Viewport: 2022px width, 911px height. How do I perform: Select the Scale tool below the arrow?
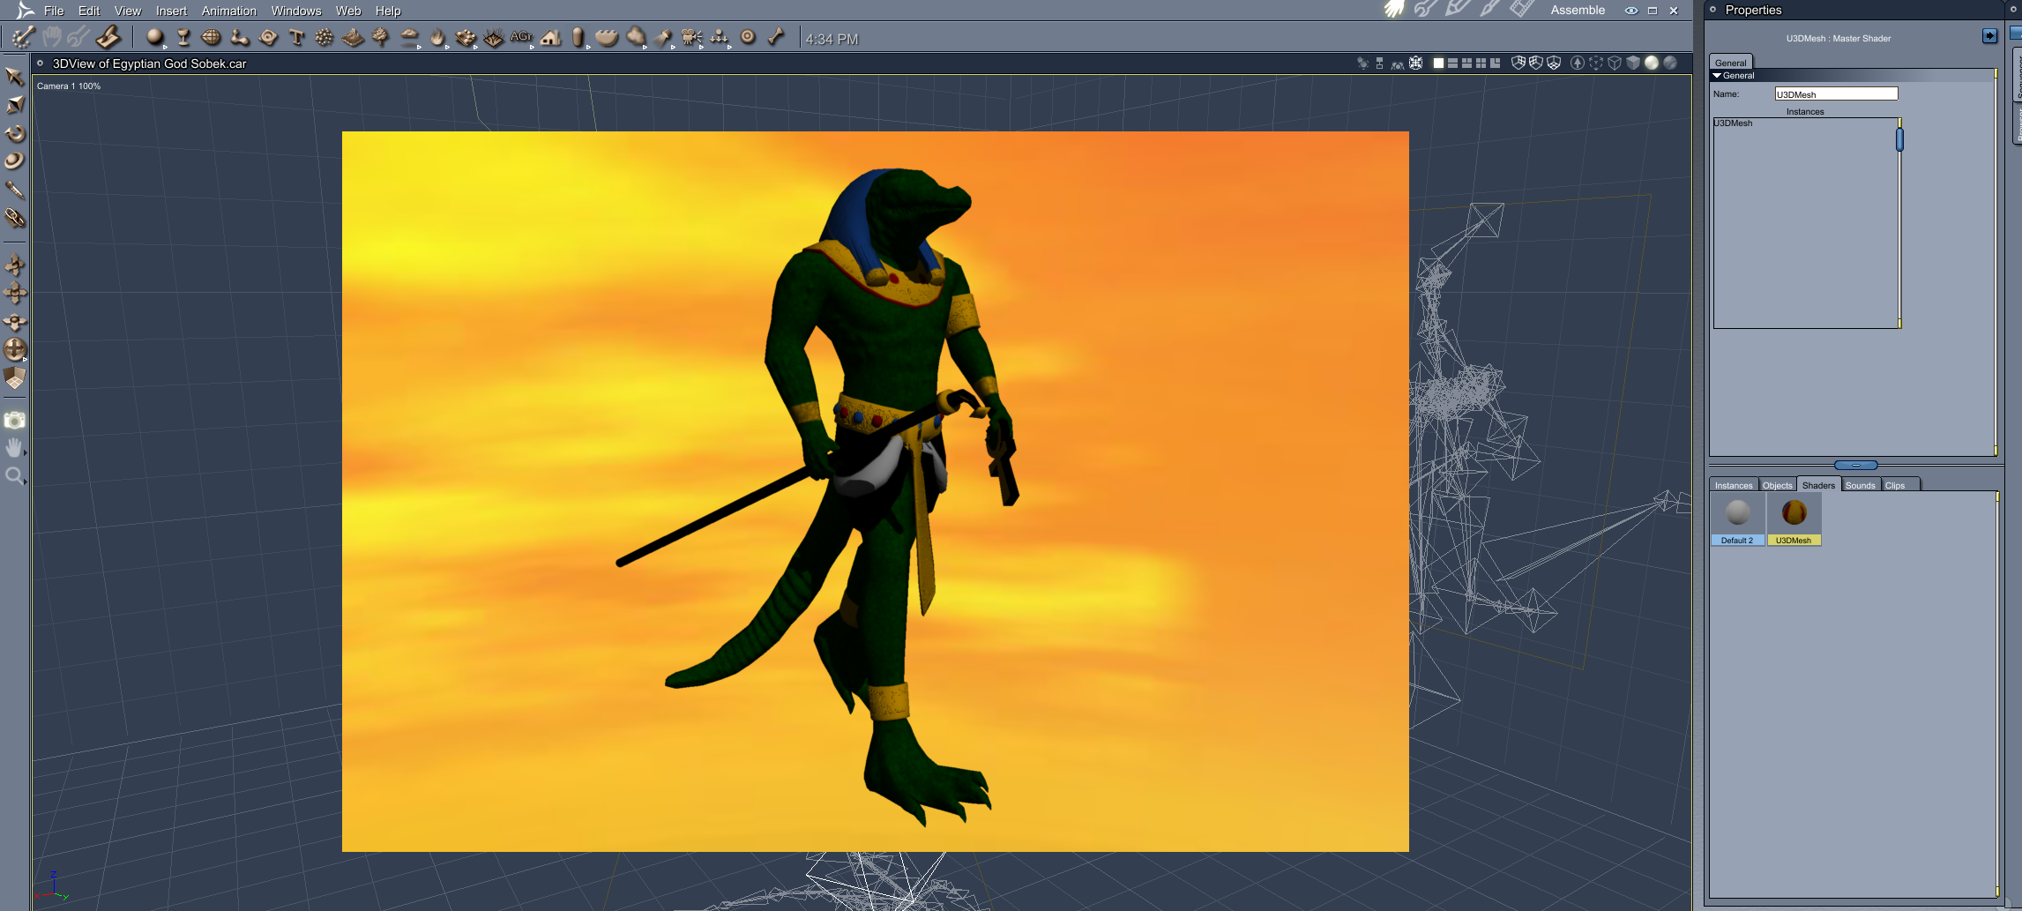point(15,105)
